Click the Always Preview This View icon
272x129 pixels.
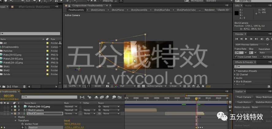[65, 86]
